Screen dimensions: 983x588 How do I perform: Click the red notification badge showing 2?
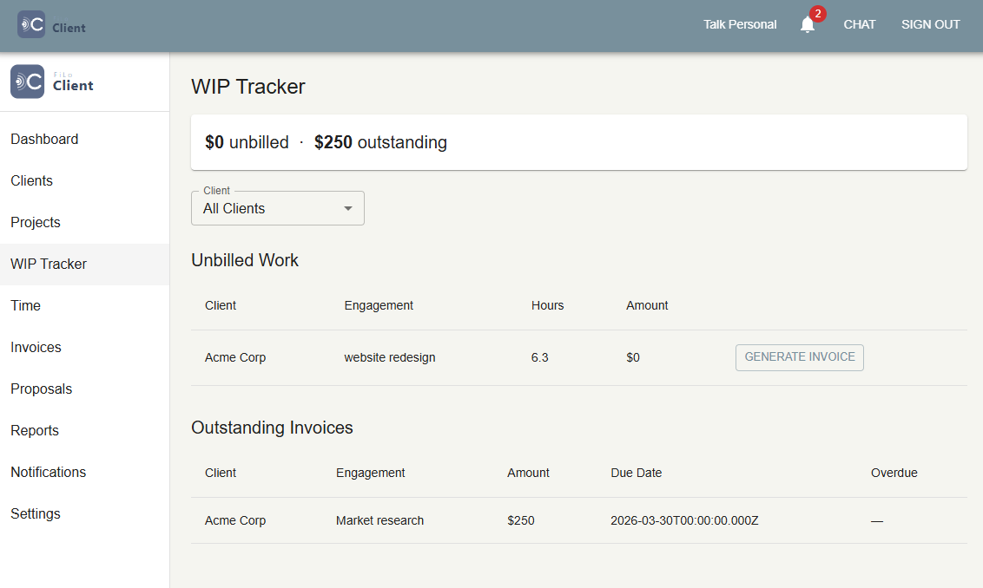click(817, 13)
